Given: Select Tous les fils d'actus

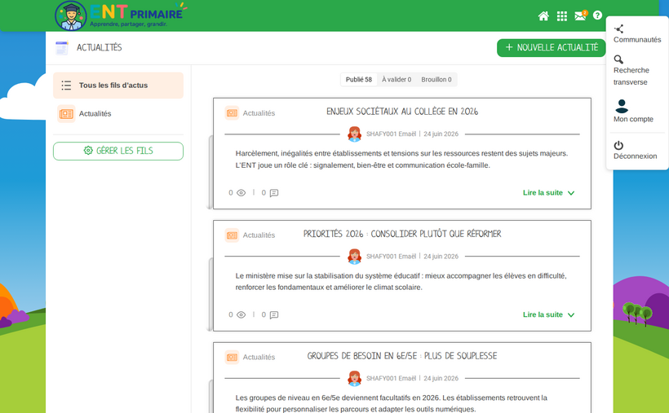Looking at the screenshot, I should coord(118,86).
